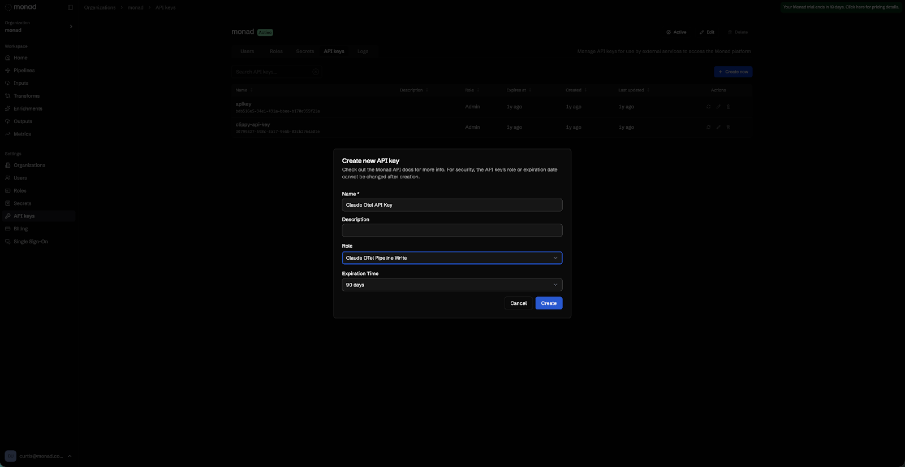Image resolution: width=905 pixels, height=467 pixels.
Task: Click the edit pencil for clippy-api-key row
Action: [x=718, y=127]
